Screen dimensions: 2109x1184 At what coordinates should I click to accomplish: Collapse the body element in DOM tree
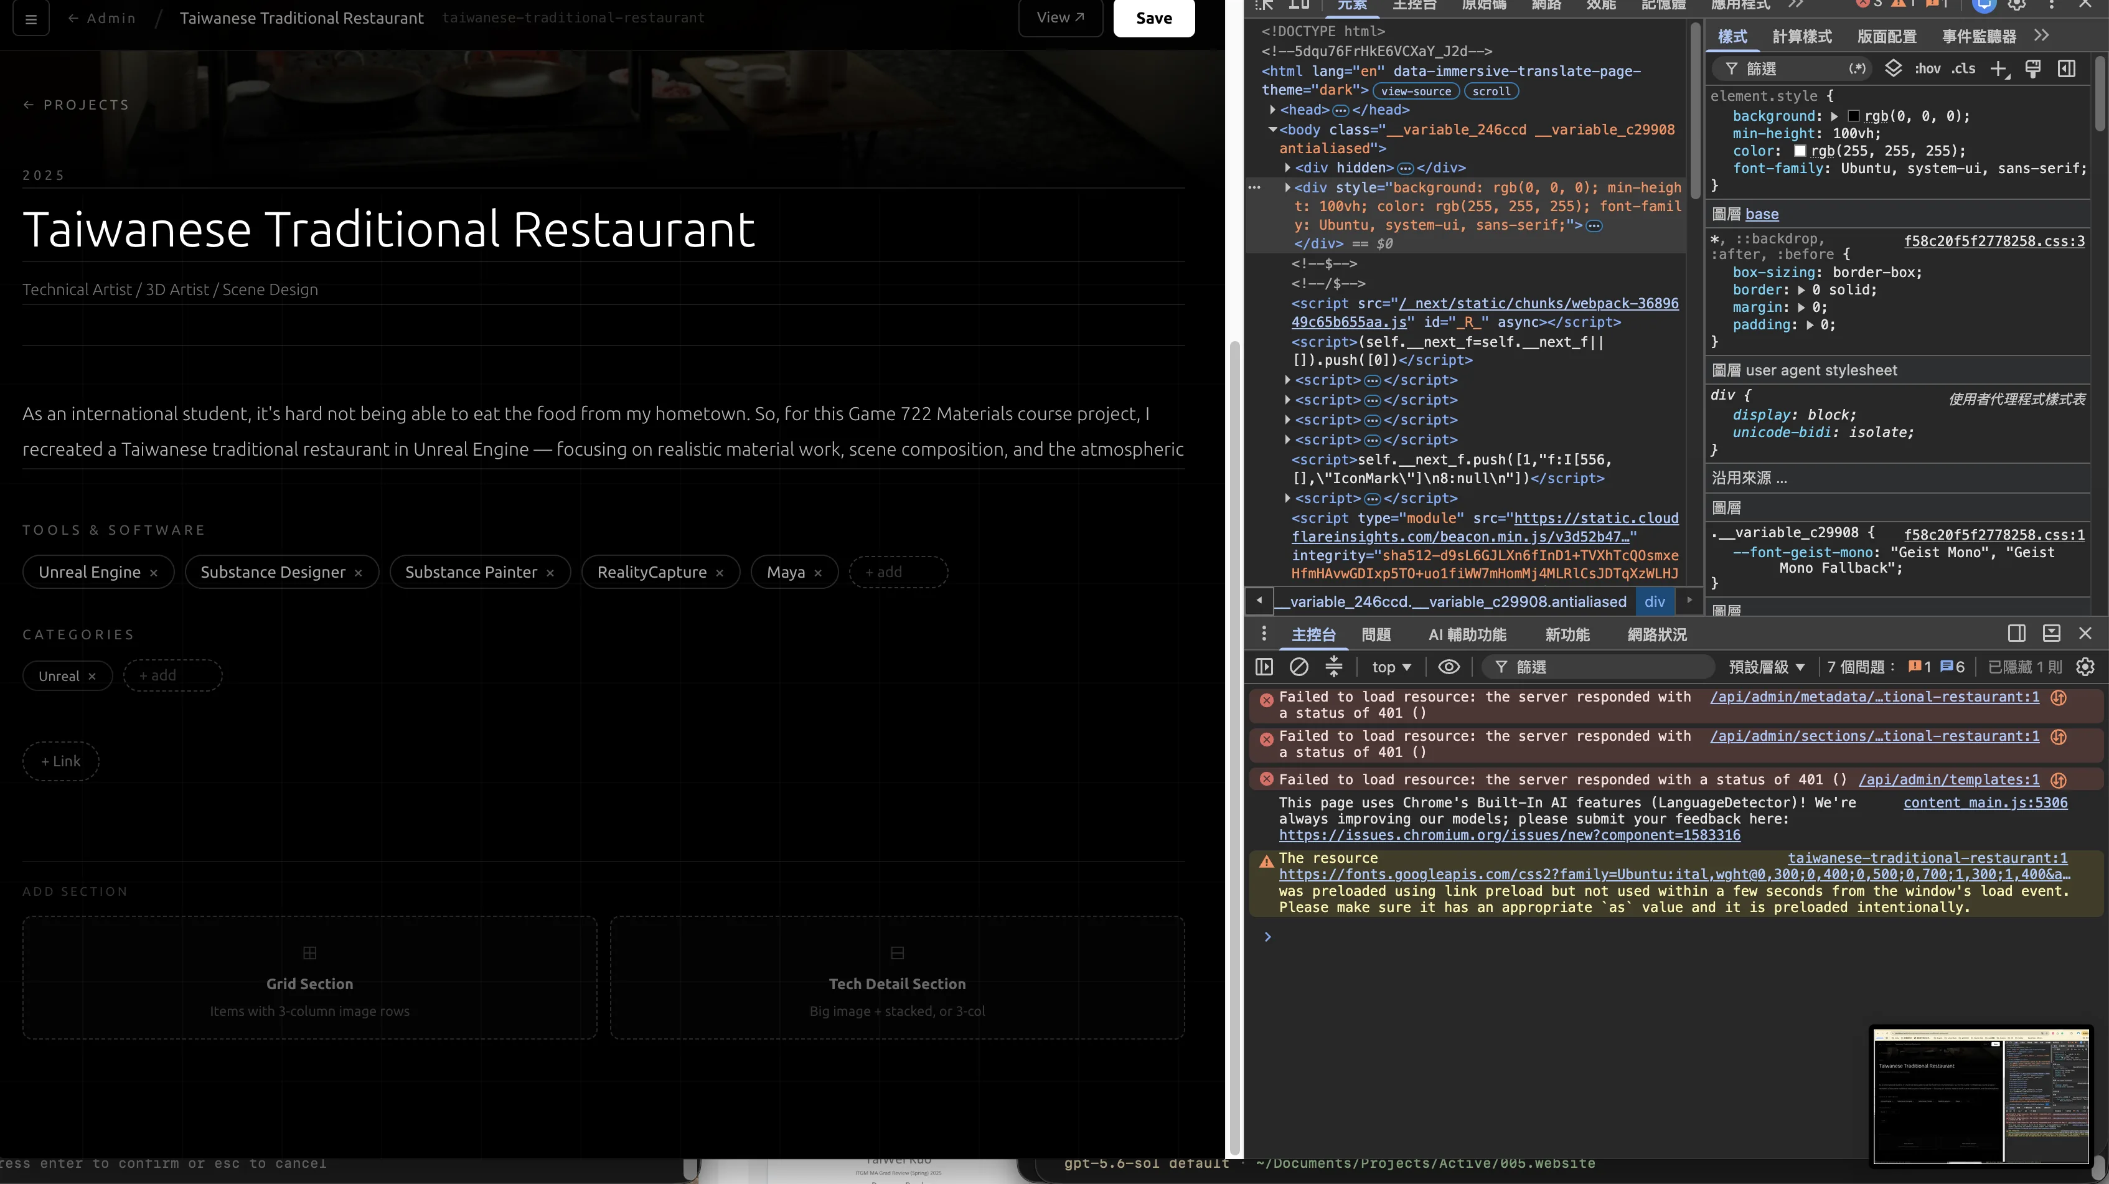point(1273,129)
